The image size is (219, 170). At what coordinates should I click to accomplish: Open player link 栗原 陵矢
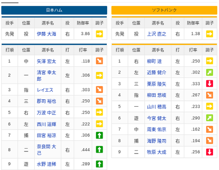point(156,84)
